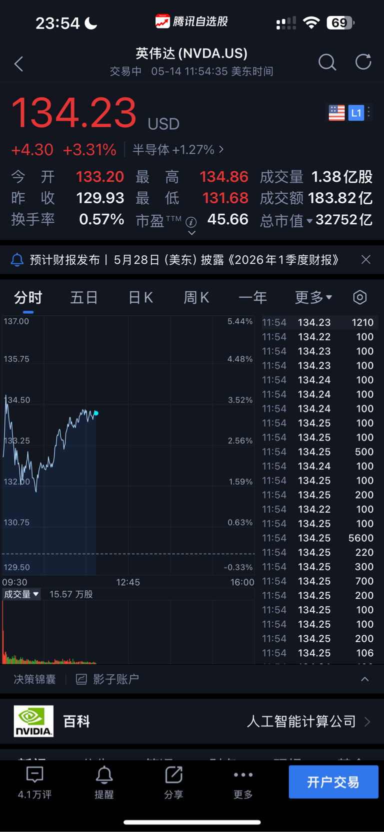Select the 分时 intraday tab
Viewport: 384px width, 832px height.
(28, 298)
